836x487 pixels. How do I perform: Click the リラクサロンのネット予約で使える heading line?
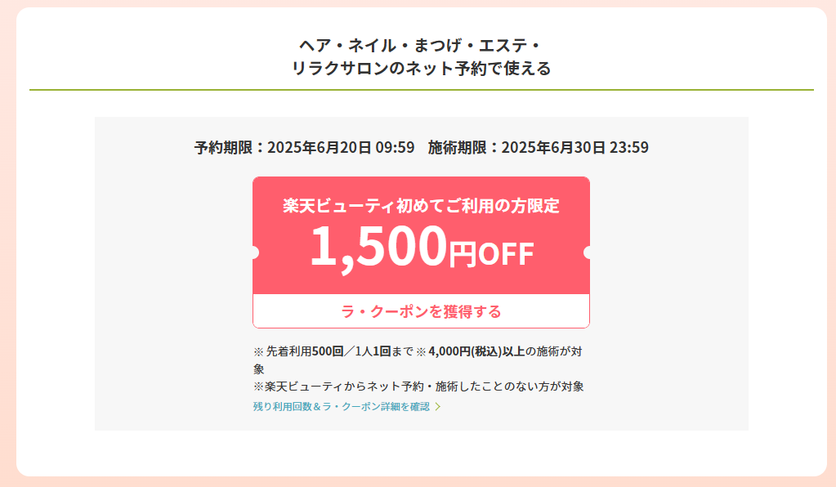coord(421,68)
